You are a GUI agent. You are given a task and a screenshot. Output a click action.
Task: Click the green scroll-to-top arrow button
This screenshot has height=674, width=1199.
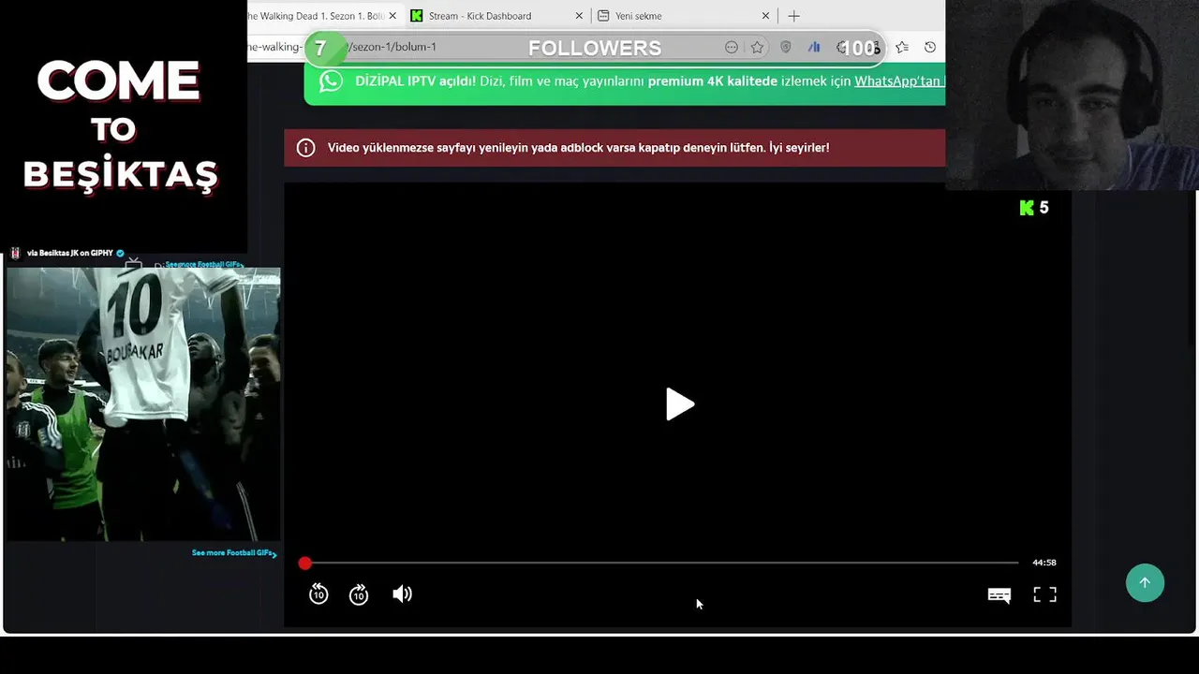pos(1145,582)
